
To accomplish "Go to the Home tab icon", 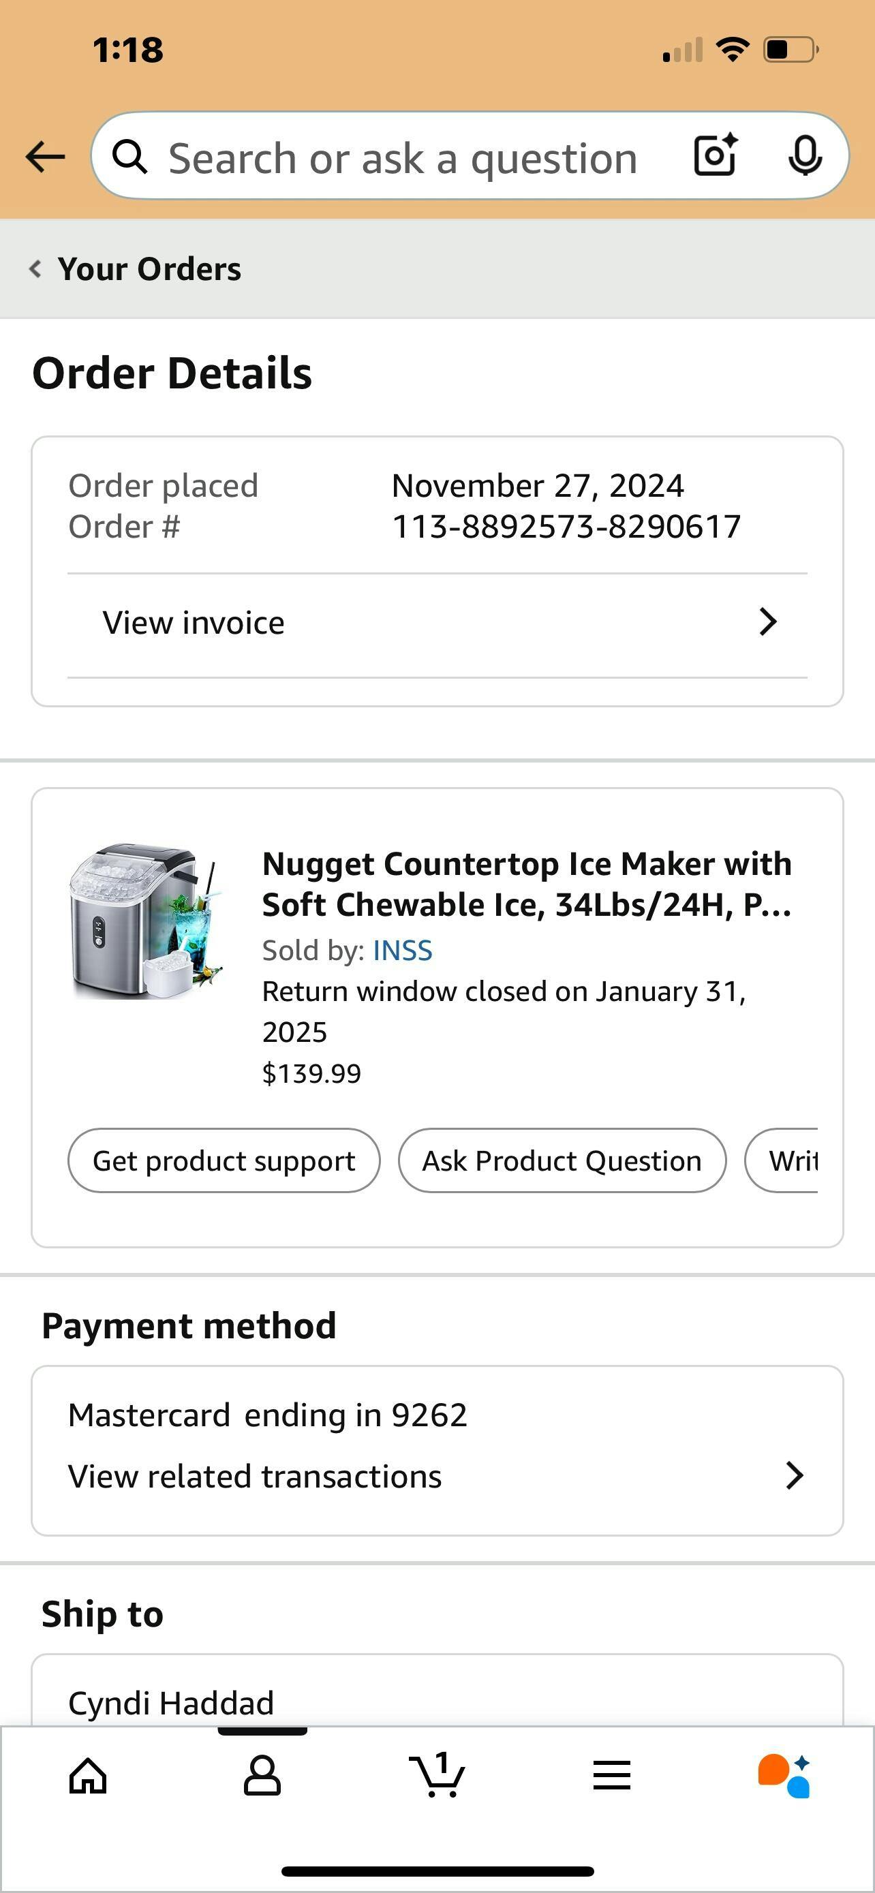I will (x=88, y=1776).
